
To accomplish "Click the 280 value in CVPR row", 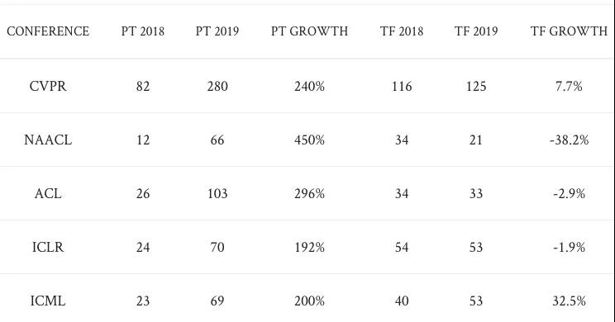I will [x=217, y=86].
